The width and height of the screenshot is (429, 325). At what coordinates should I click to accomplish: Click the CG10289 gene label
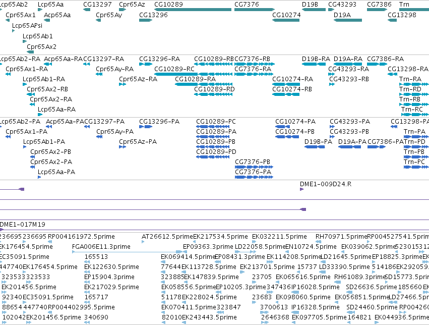coord(168,5)
